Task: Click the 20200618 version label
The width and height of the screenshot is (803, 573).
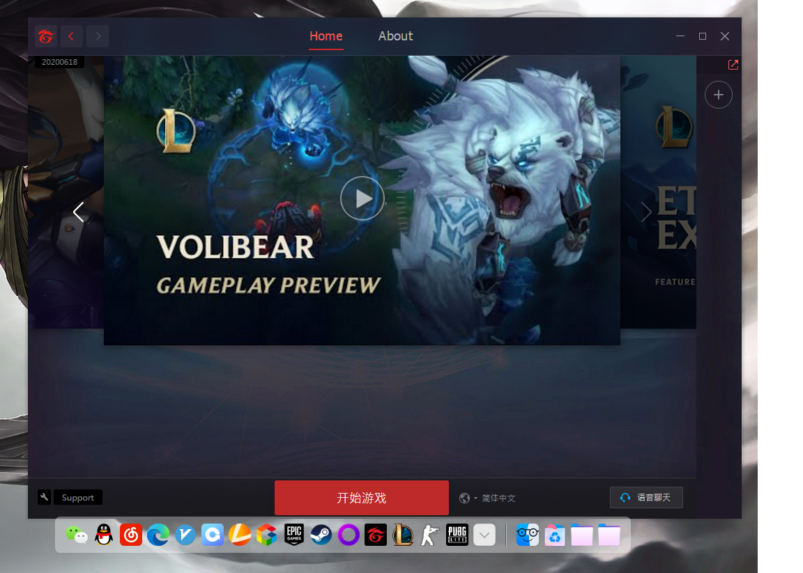Action: (x=59, y=62)
